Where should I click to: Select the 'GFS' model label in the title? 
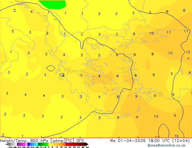tap(80, 141)
